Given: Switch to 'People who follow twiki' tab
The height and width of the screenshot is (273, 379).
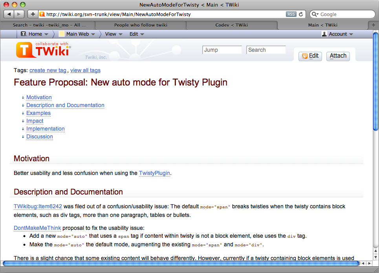Looking at the screenshot, I should pos(141,25).
